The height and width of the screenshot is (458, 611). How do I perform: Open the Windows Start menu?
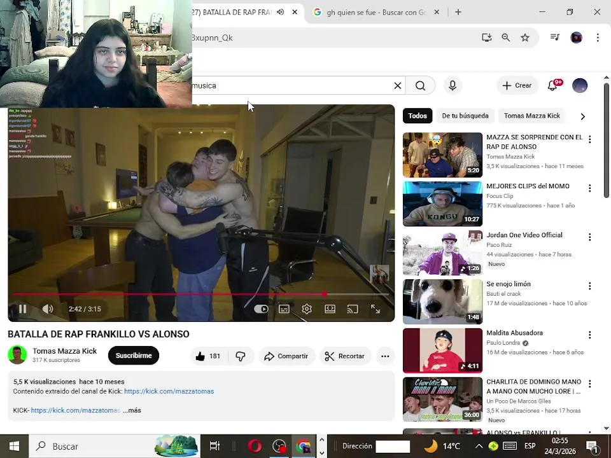click(x=14, y=447)
